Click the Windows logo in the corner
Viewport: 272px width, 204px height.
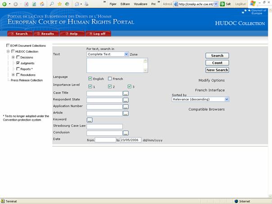tap(253, 4)
